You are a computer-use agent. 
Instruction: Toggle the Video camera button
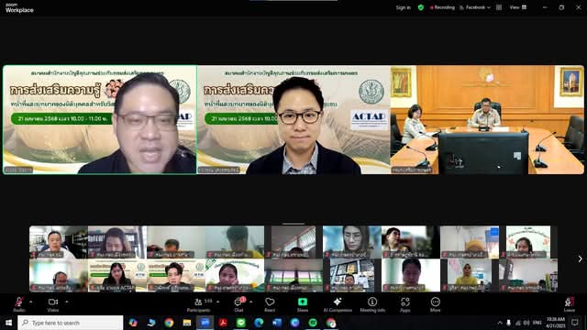pos(53,304)
